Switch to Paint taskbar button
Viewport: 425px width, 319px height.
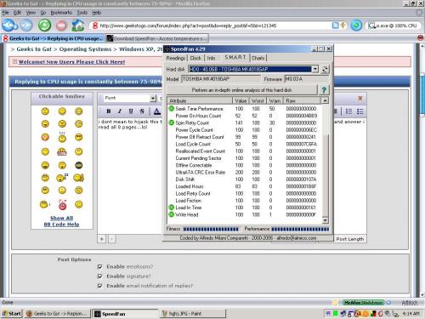coord(193,314)
